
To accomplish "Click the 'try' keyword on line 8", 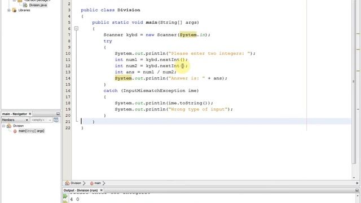I will tap(108, 41).
